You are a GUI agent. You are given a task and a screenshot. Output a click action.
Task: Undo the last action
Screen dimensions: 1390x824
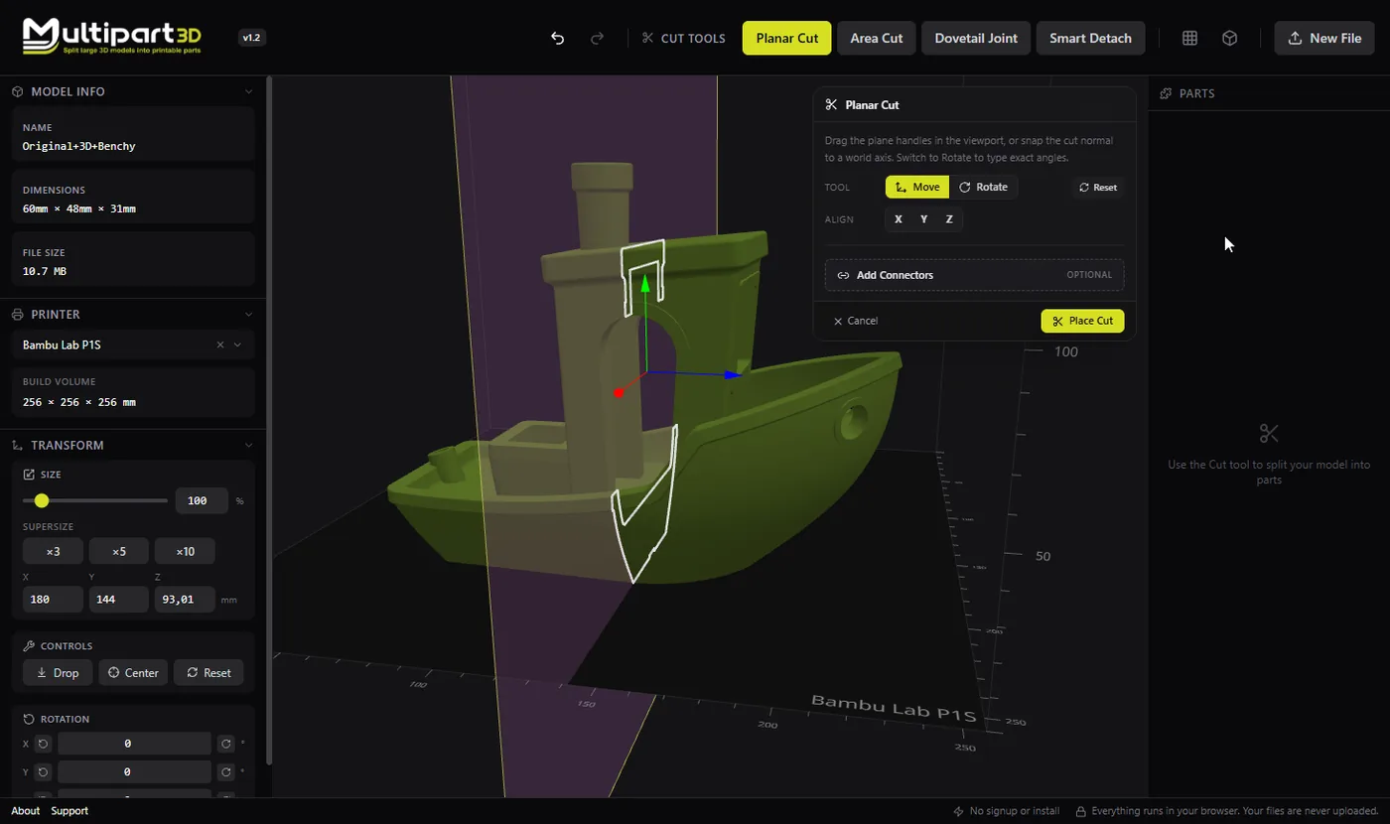[x=558, y=39]
